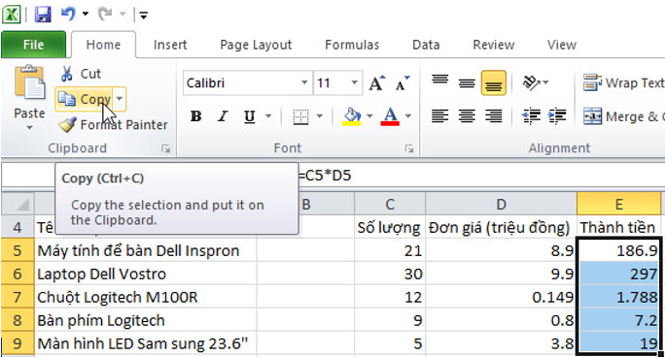Undo the last action
This screenshot has width=665, height=357.
[68, 14]
